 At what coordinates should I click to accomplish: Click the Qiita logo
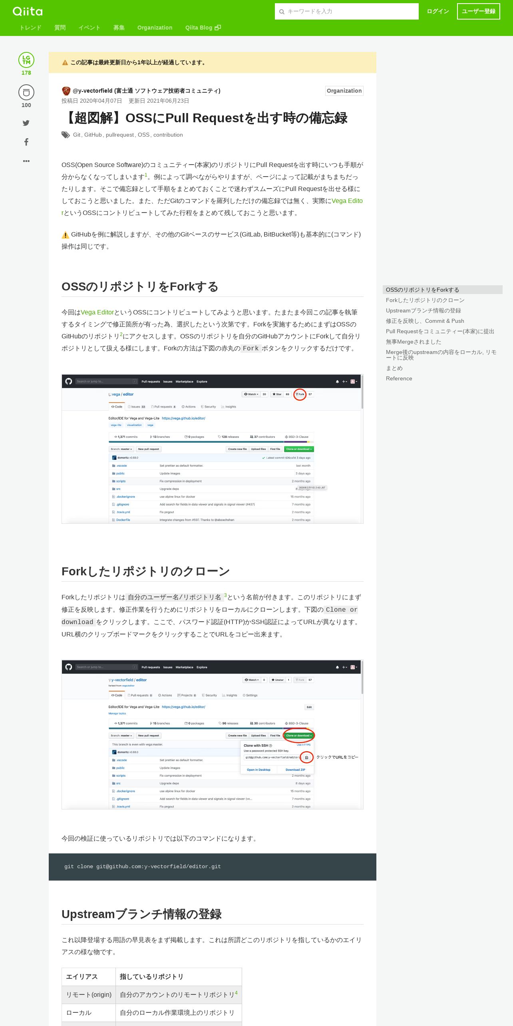pos(28,11)
